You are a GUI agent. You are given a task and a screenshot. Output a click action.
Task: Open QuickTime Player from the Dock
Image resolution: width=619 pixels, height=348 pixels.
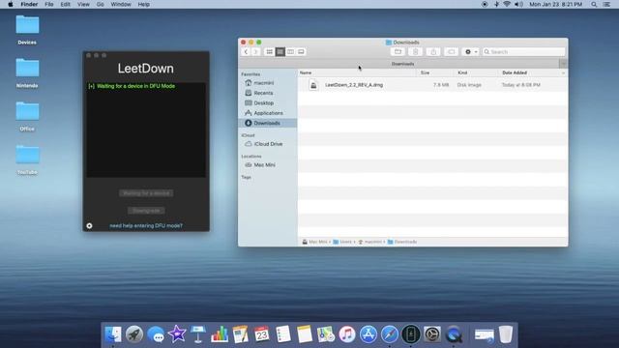(454, 334)
